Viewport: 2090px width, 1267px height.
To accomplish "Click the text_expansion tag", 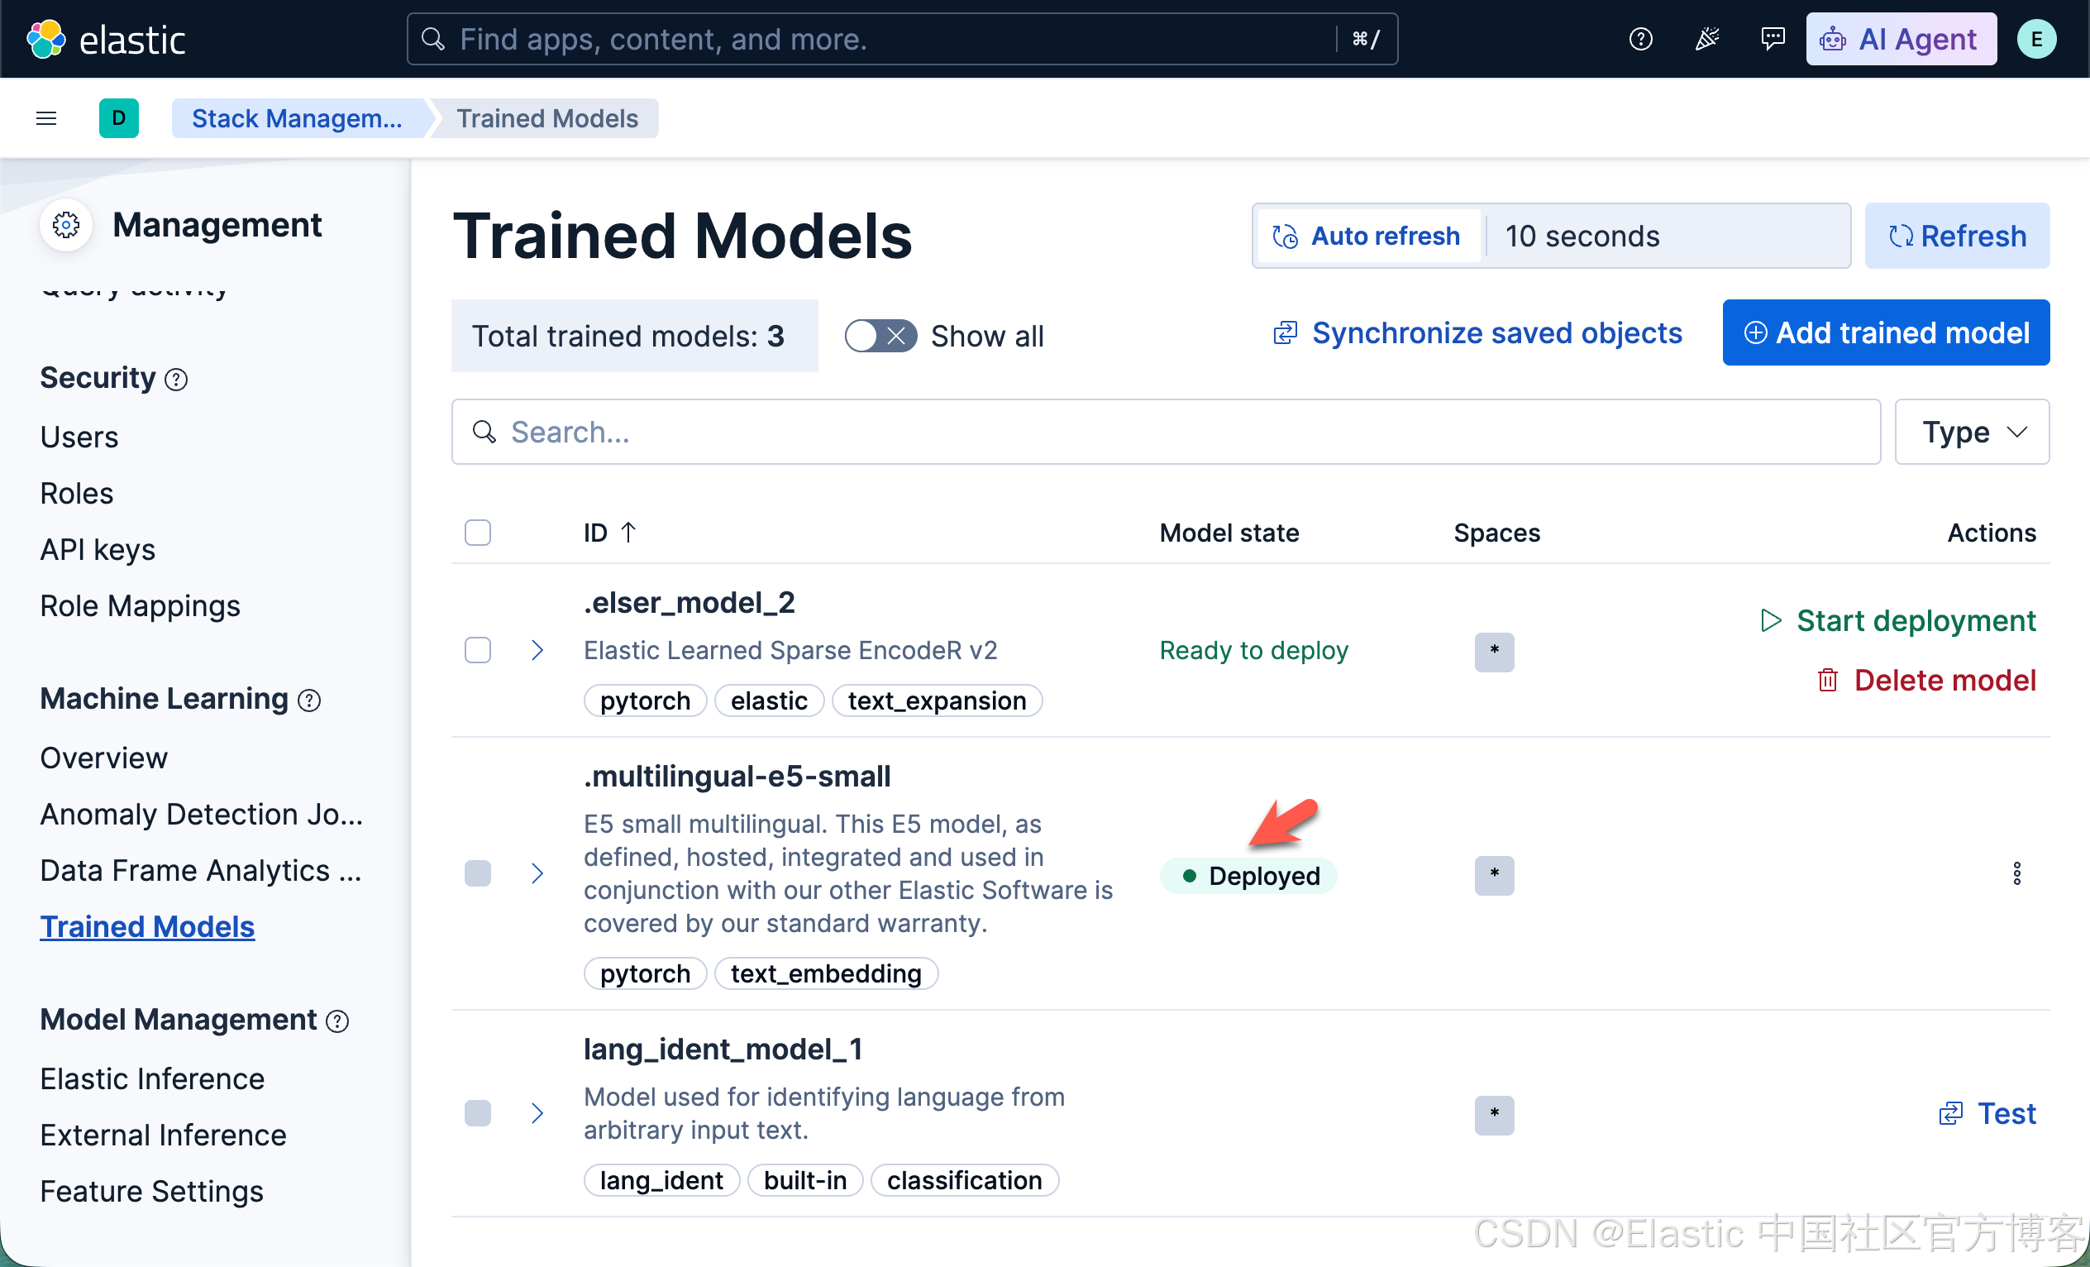I will coord(937,701).
